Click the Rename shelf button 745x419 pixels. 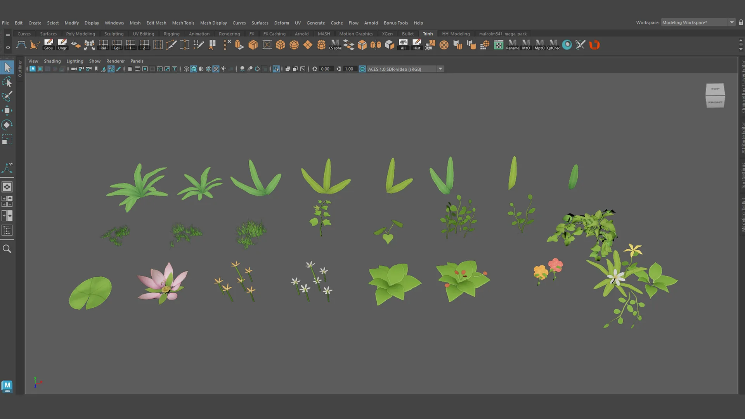(x=512, y=45)
